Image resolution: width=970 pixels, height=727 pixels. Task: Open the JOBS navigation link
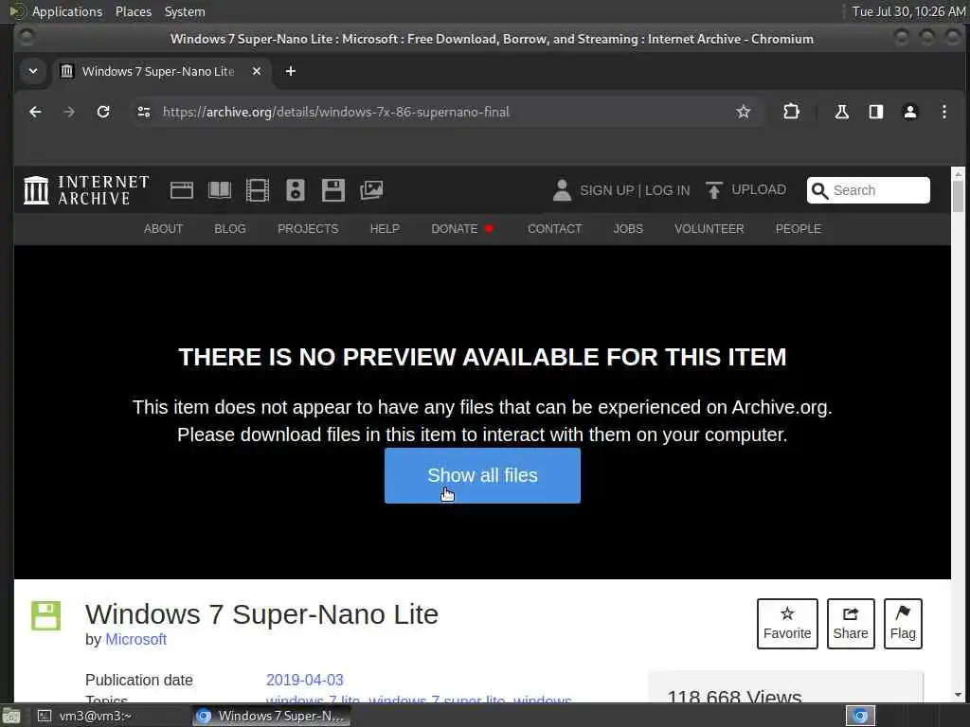628,229
